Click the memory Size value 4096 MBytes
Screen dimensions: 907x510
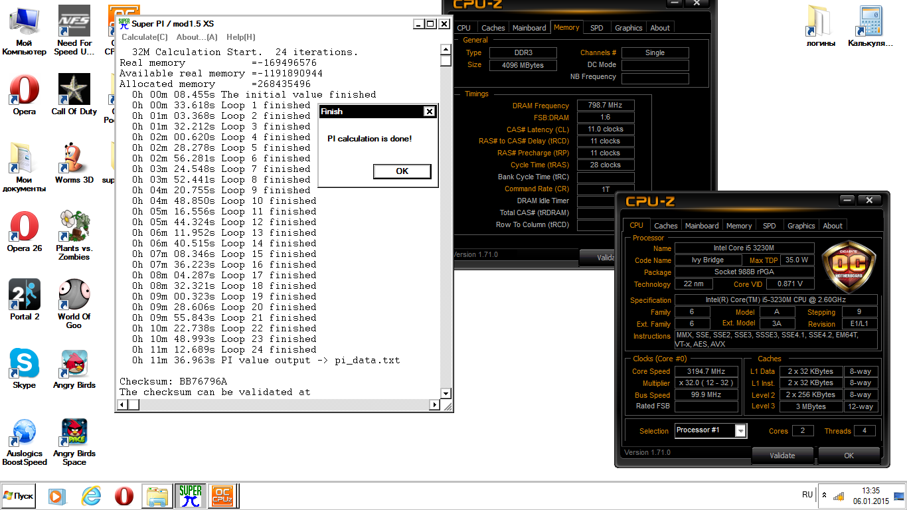[523, 65]
